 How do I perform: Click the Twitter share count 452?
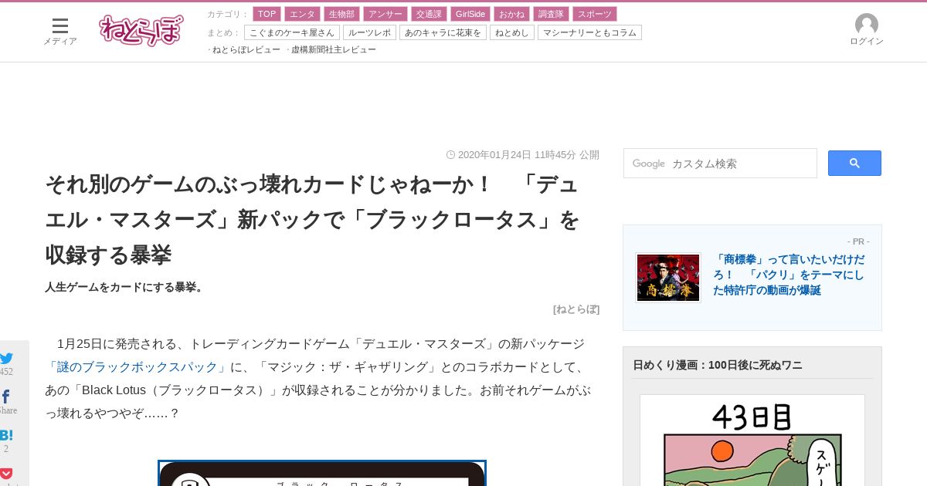point(6,372)
